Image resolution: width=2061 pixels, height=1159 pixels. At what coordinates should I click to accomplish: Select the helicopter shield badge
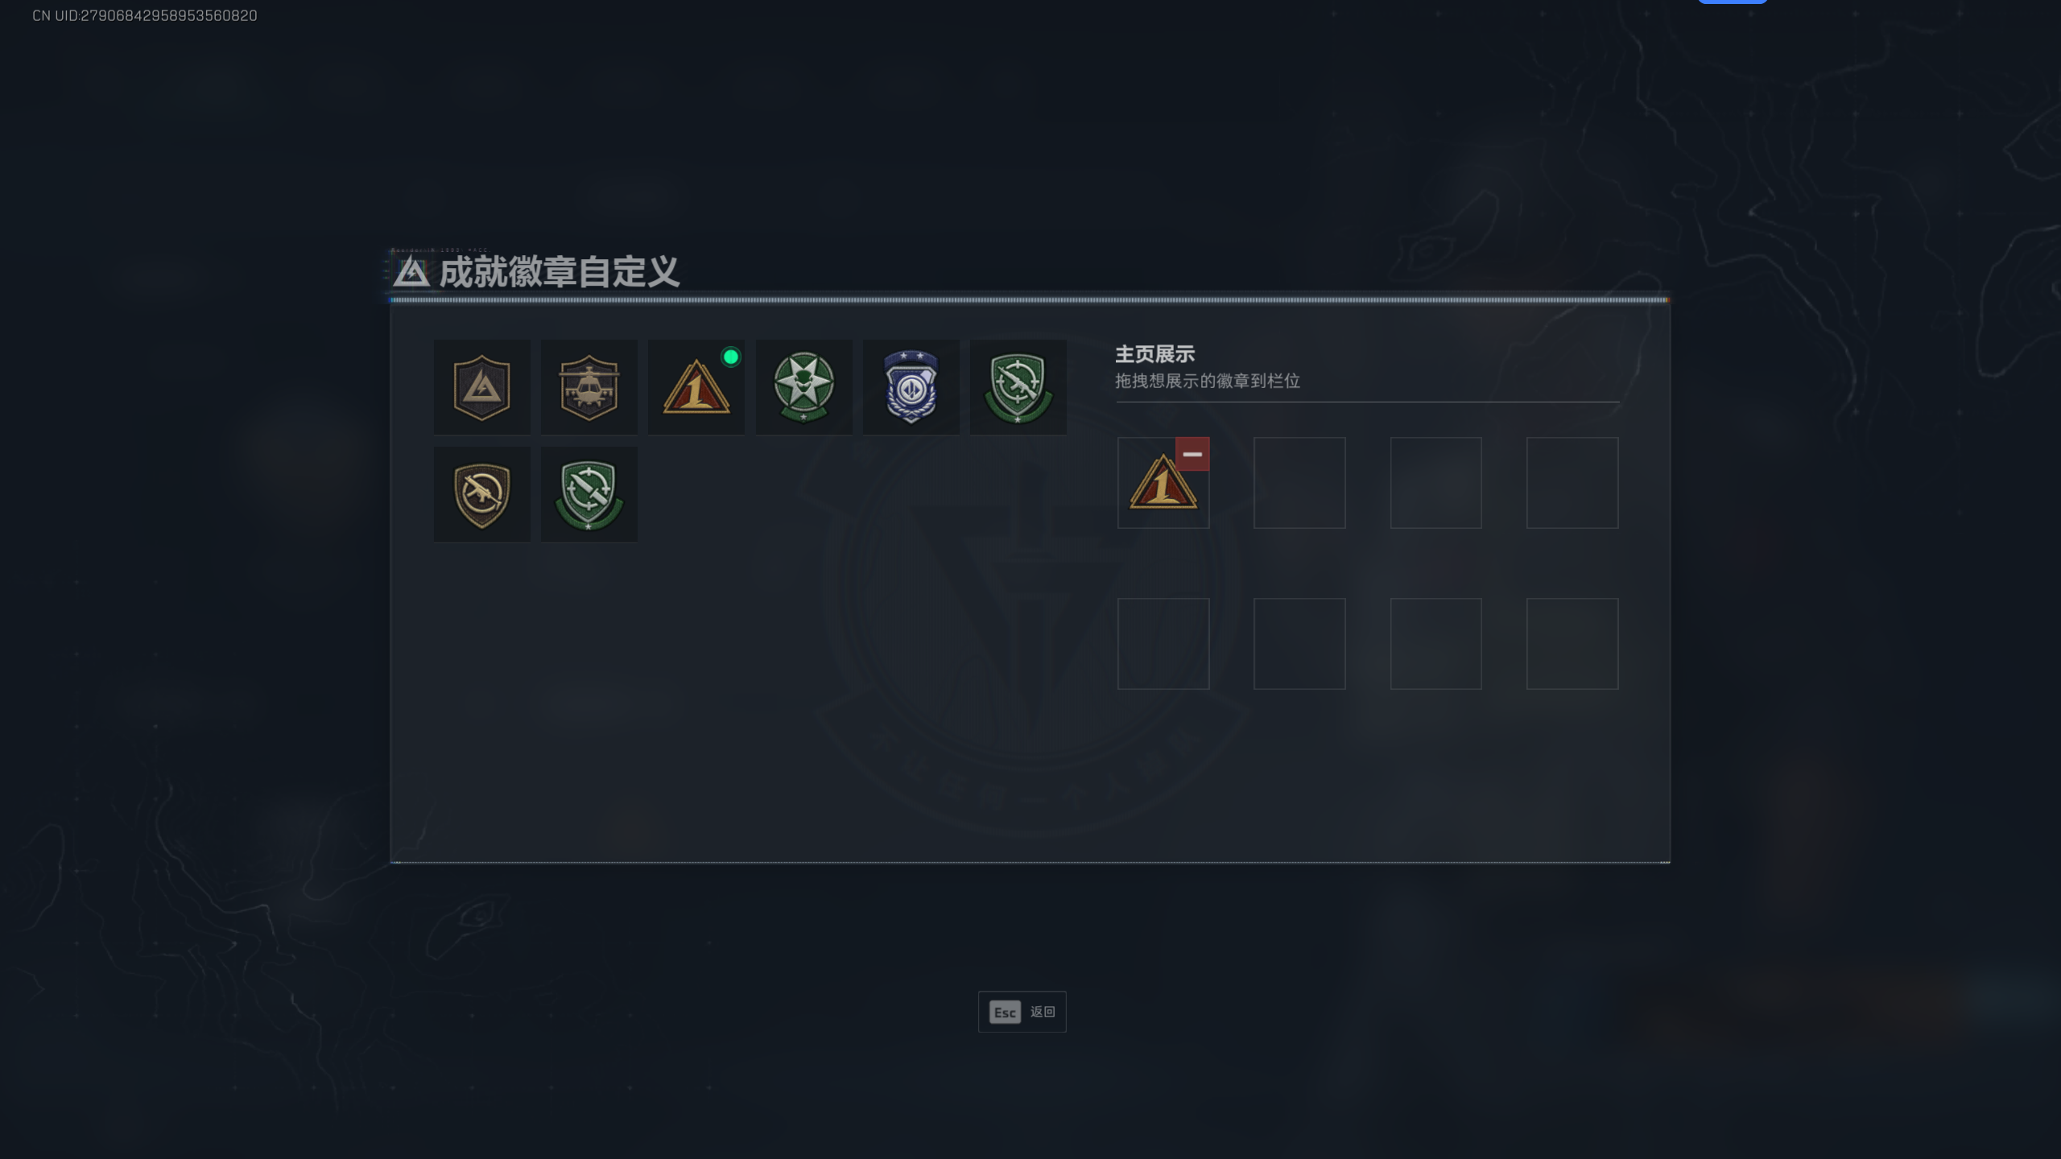[589, 387]
